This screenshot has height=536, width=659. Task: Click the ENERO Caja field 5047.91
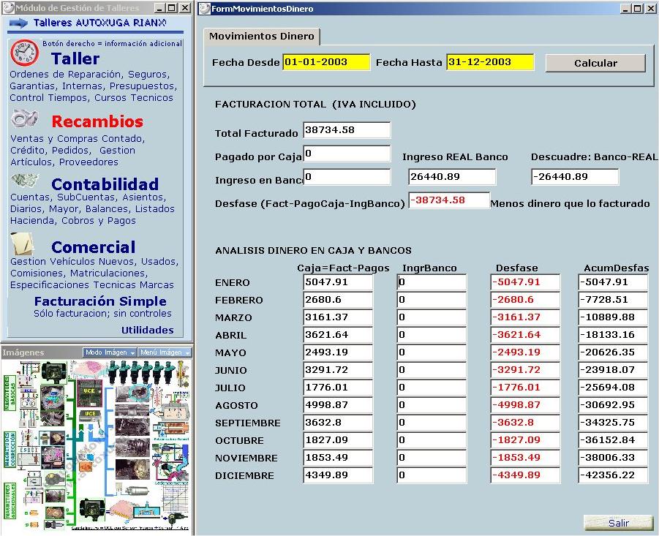[x=338, y=282]
